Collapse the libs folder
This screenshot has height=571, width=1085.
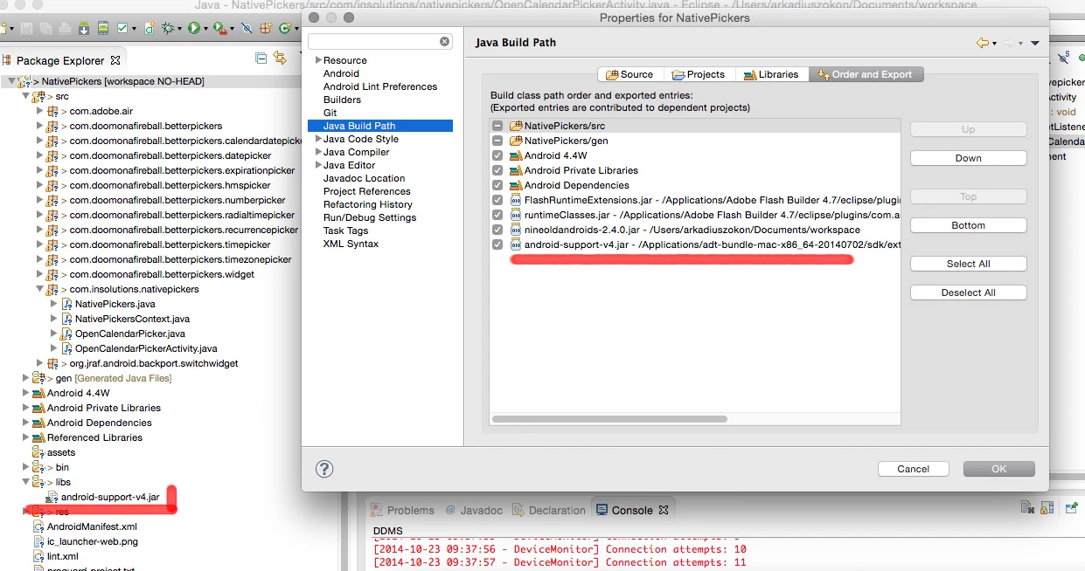click(x=25, y=482)
